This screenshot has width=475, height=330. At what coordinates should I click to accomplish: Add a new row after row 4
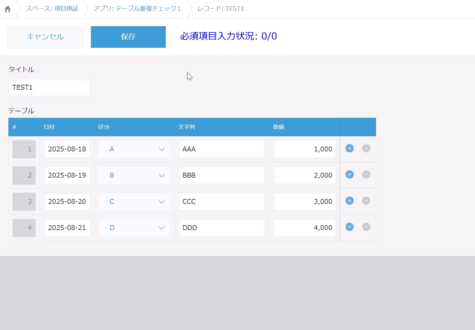click(349, 227)
